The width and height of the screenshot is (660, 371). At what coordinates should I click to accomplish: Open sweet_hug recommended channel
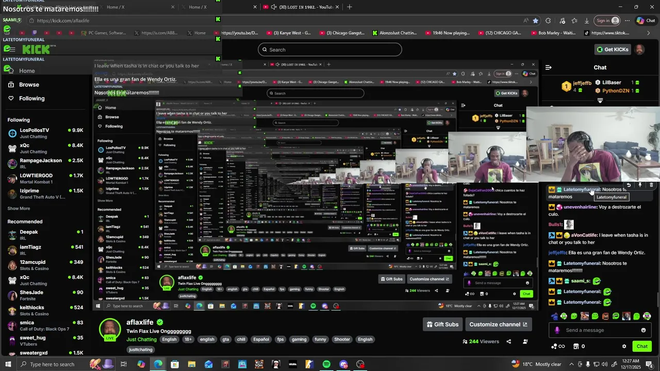coord(45,341)
